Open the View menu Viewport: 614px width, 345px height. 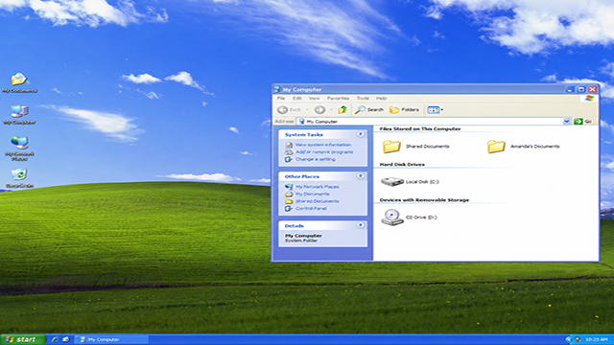314,98
